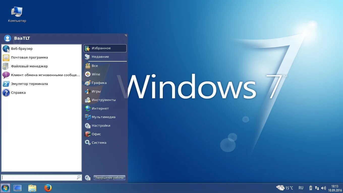Show the Все applications category
This screenshot has height=193, width=343.
coord(105,66)
